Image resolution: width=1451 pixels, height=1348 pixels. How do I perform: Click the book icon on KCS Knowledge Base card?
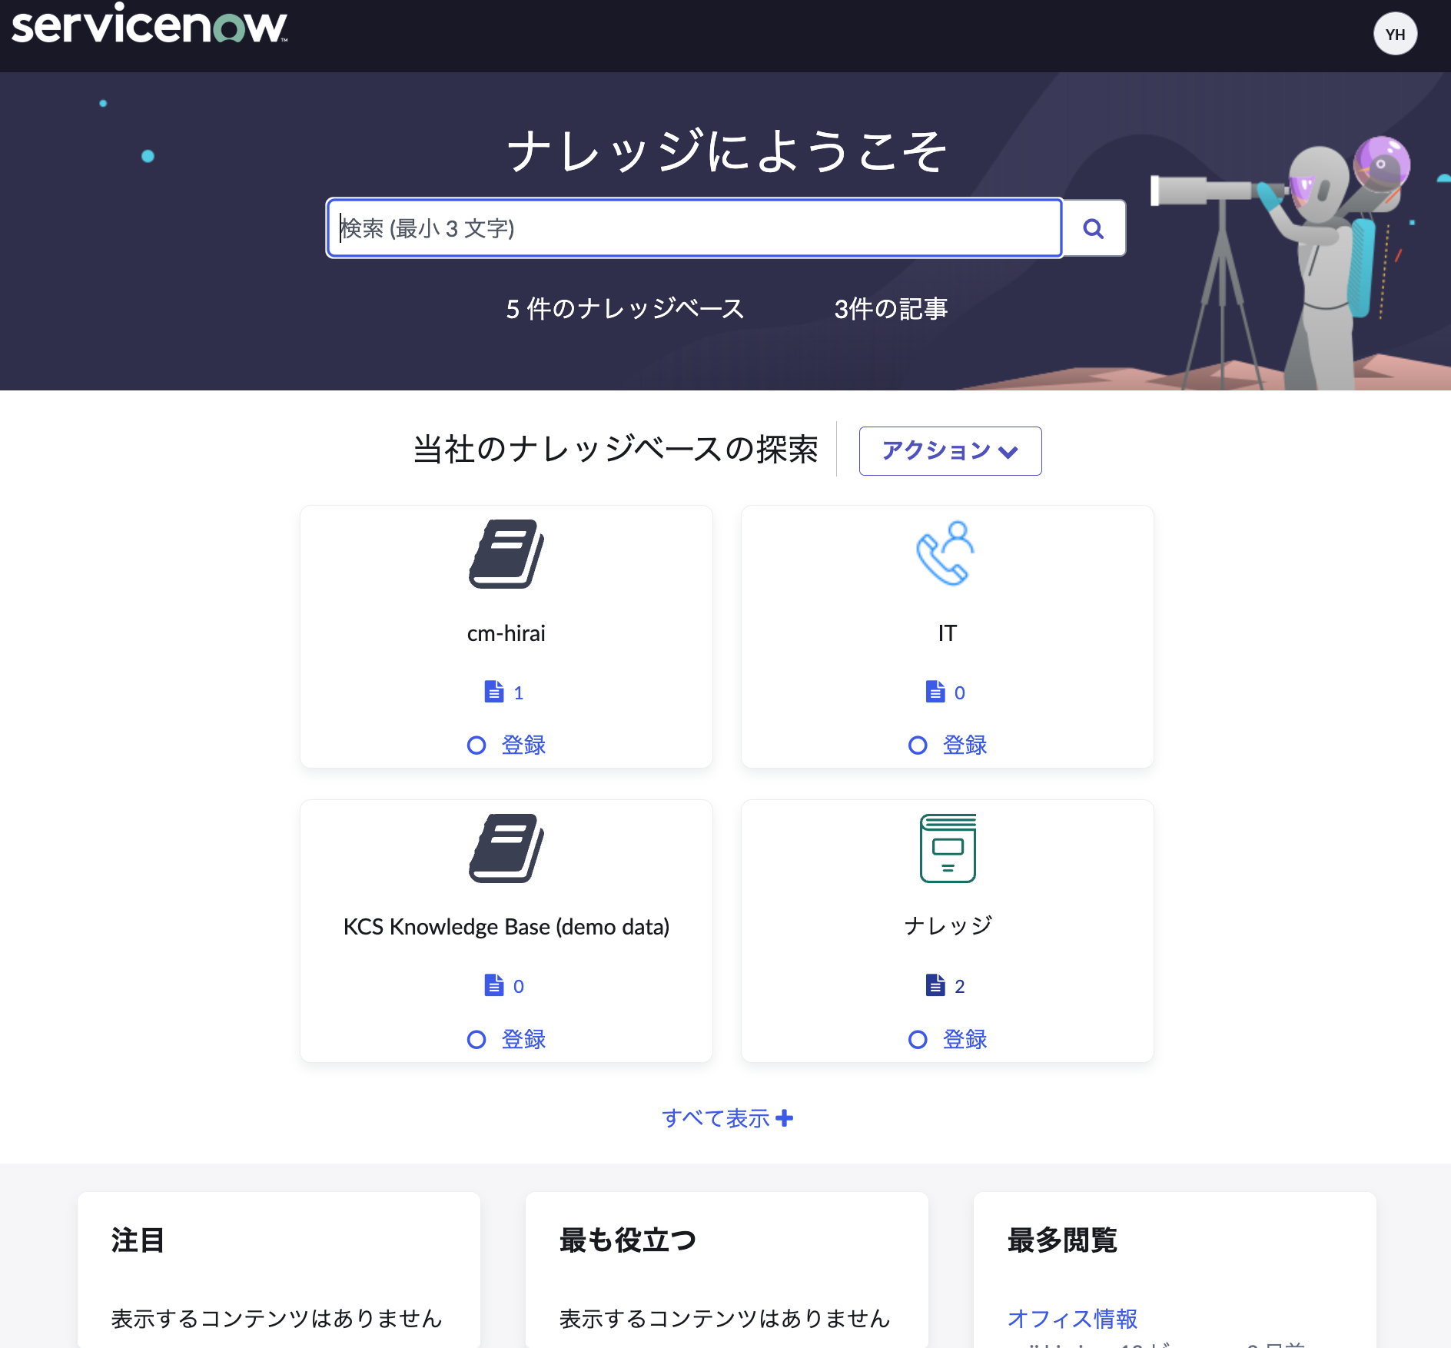[x=506, y=848]
